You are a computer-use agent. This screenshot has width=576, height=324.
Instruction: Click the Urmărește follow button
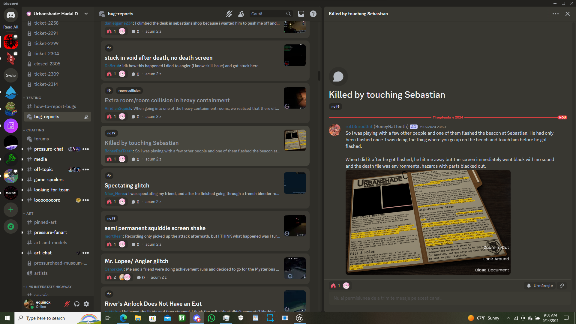540,286
